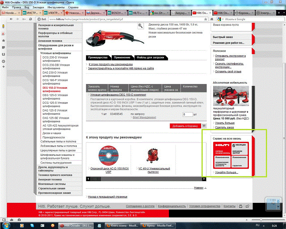286x229 pixels.
Task: Show hidden system tray icons
Action: [x=264, y=225]
